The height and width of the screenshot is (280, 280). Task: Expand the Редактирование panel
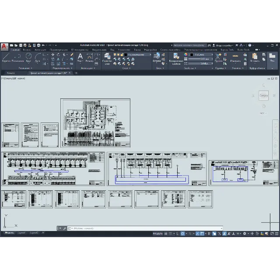(x=63, y=68)
